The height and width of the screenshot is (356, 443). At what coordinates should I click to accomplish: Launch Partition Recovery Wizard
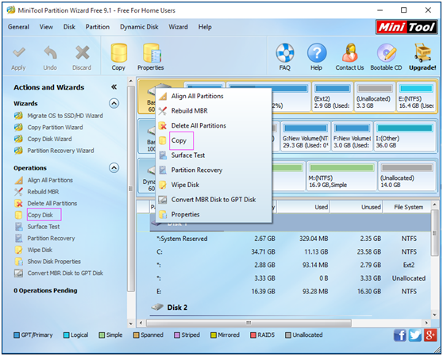pos(60,151)
